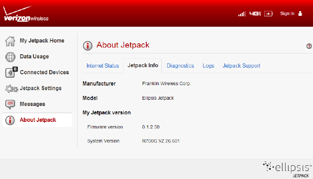Click the Connected Devices phone icon
The height and width of the screenshot is (179, 313).
pyautogui.click(x=11, y=72)
